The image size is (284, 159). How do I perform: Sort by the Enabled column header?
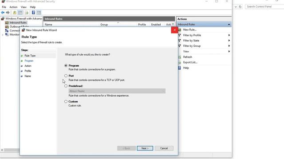click(156, 25)
